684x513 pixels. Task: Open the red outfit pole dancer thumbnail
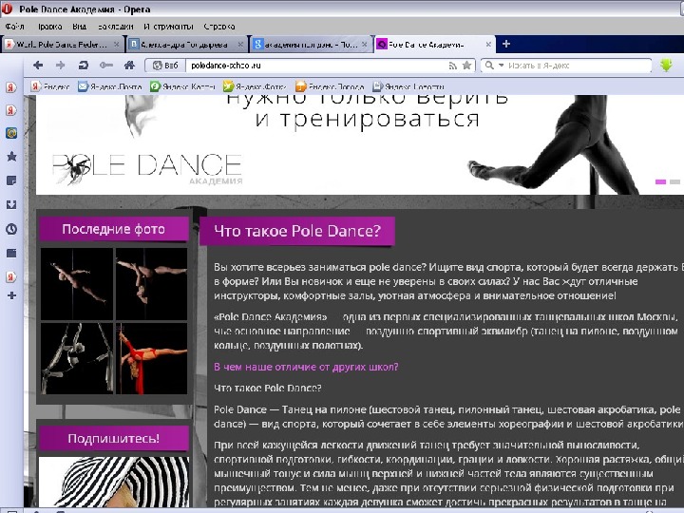151,358
